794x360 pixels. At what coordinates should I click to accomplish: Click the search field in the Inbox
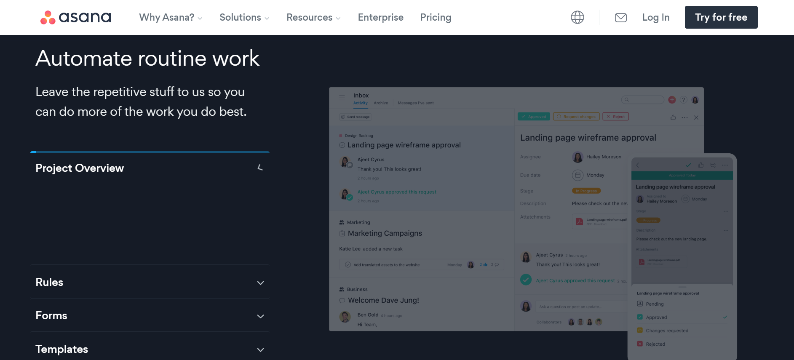click(x=642, y=100)
